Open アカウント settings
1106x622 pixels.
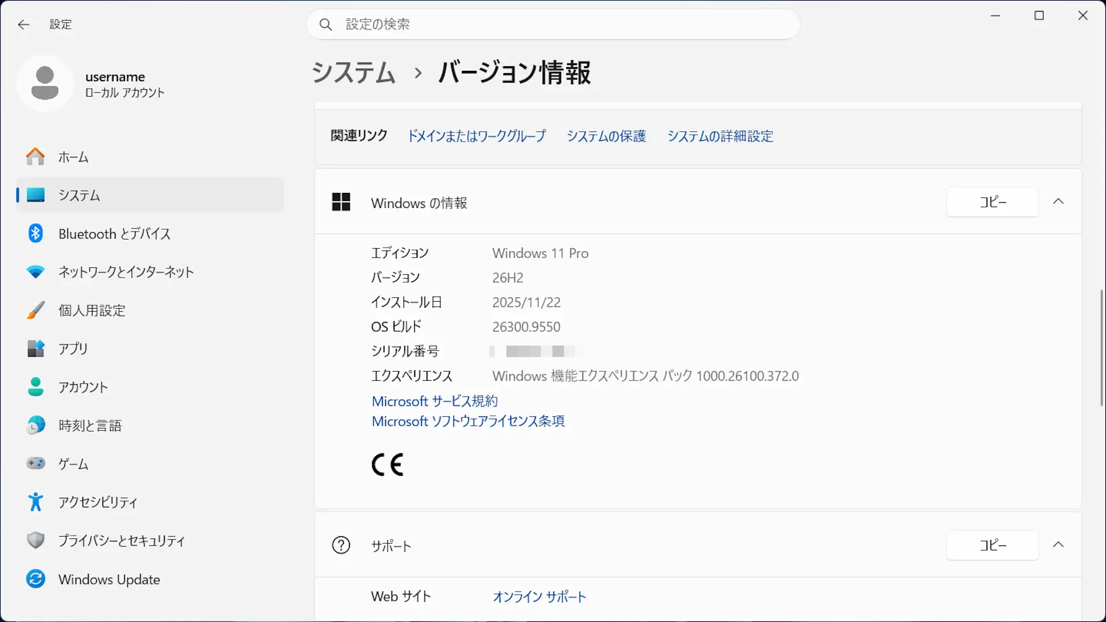(x=150, y=387)
